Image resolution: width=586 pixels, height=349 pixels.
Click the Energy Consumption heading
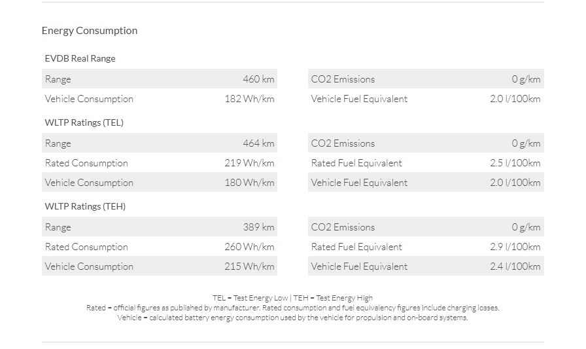point(90,31)
